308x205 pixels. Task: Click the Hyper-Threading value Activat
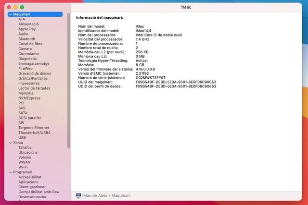[141, 61]
